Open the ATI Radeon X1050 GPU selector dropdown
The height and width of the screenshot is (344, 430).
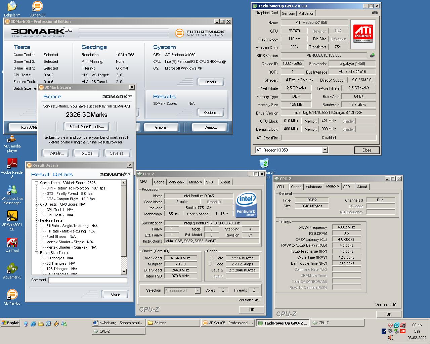[x=325, y=150]
